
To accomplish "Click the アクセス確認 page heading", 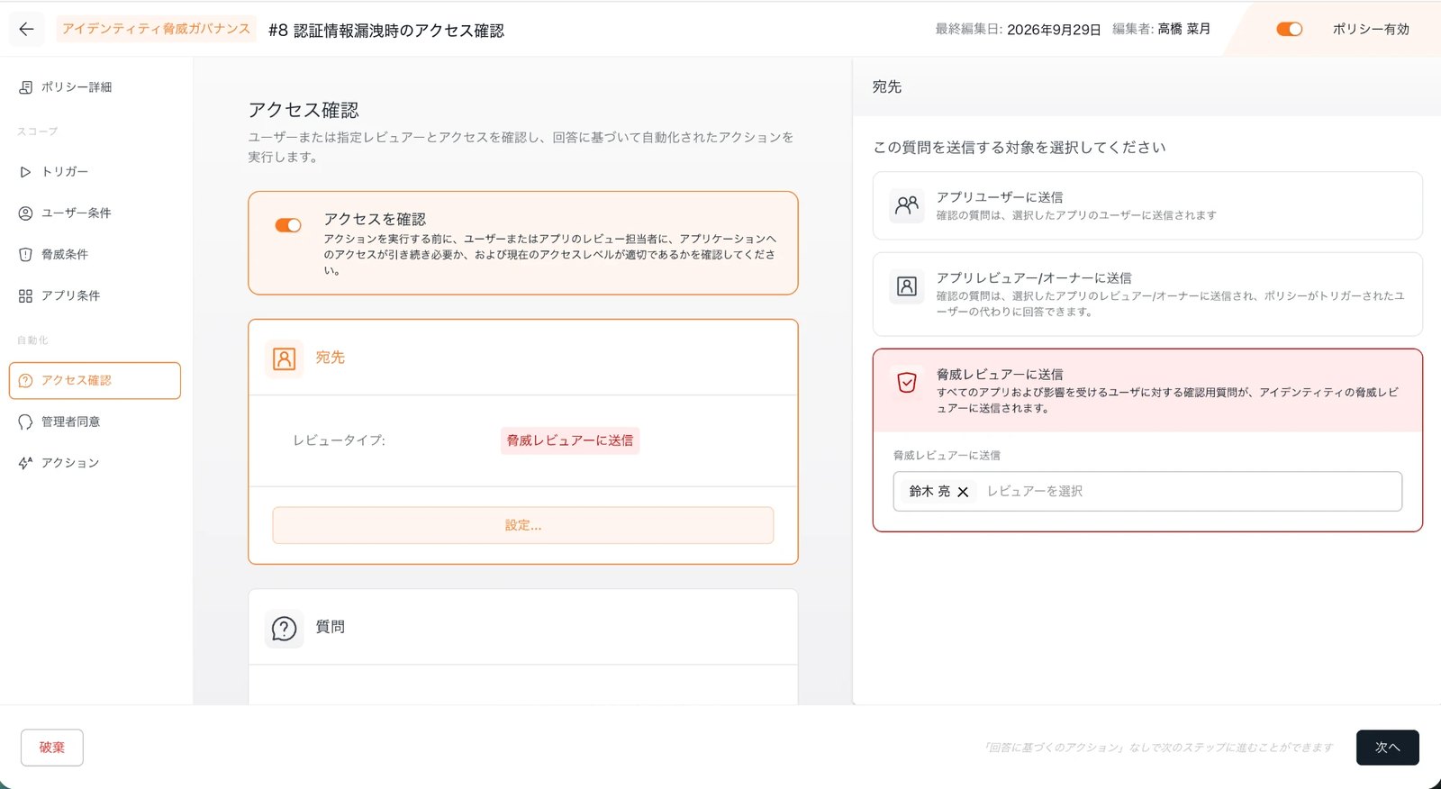I will point(304,110).
